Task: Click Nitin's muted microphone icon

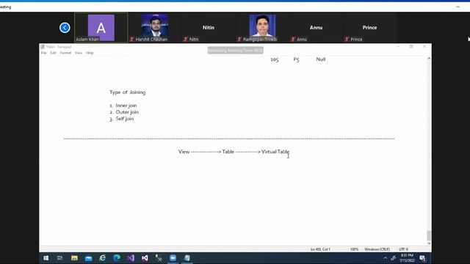Action: 186,39
